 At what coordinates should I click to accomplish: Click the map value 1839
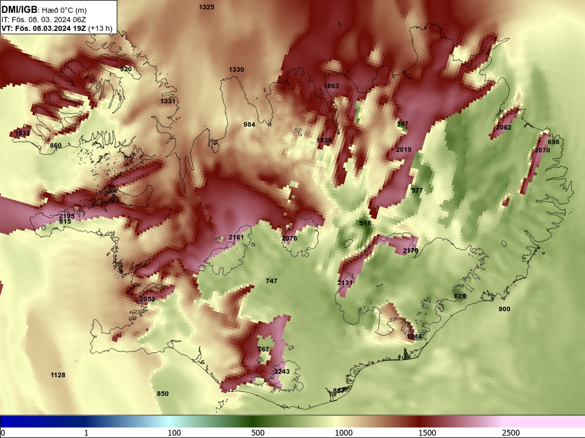324,140
